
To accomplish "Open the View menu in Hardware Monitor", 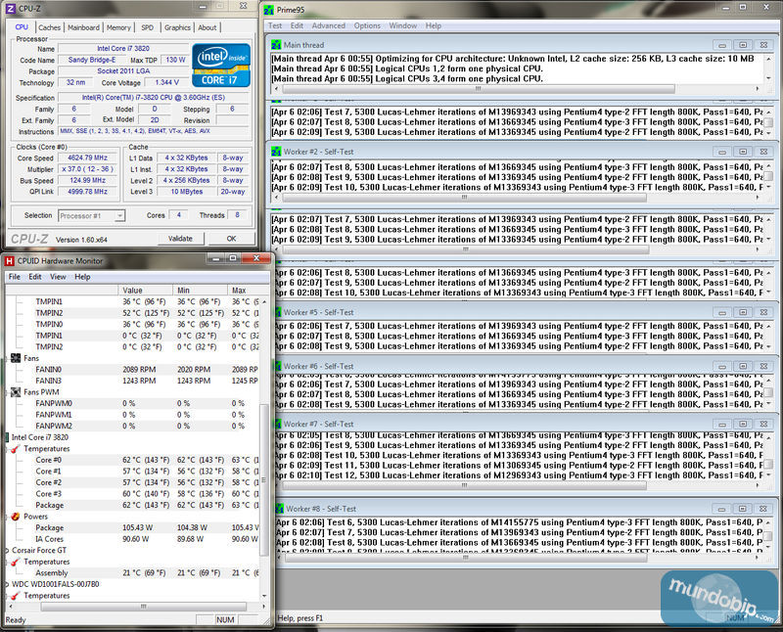I will (58, 277).
